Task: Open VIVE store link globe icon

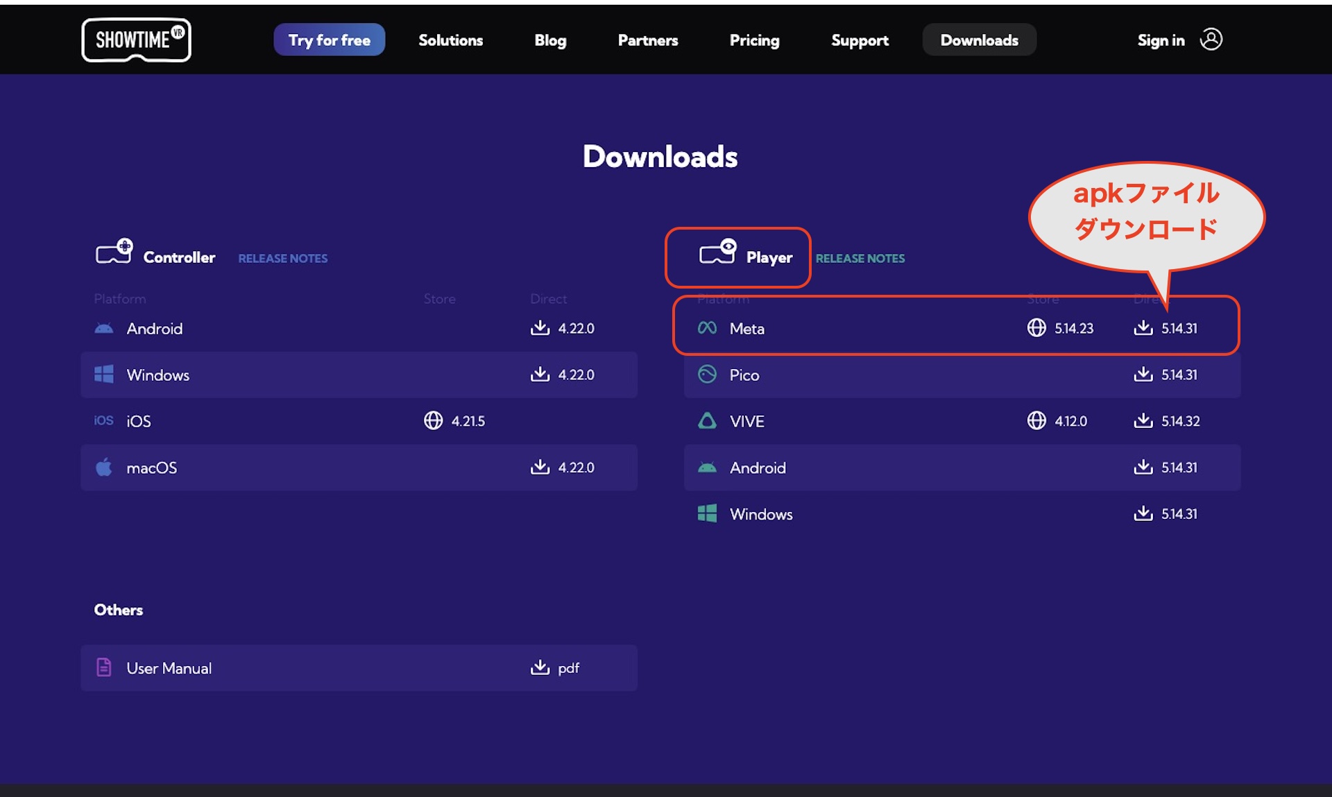Action: tap(1036, 420)
